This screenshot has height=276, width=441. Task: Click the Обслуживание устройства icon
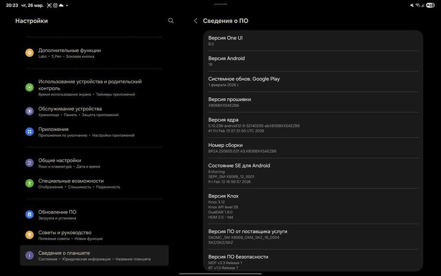30,111
